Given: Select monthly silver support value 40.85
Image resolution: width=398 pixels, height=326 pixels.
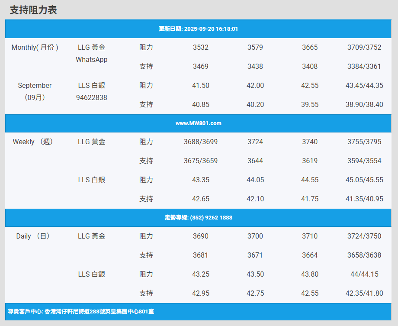Looking at the screenshot, I should (x=200, y=104).
